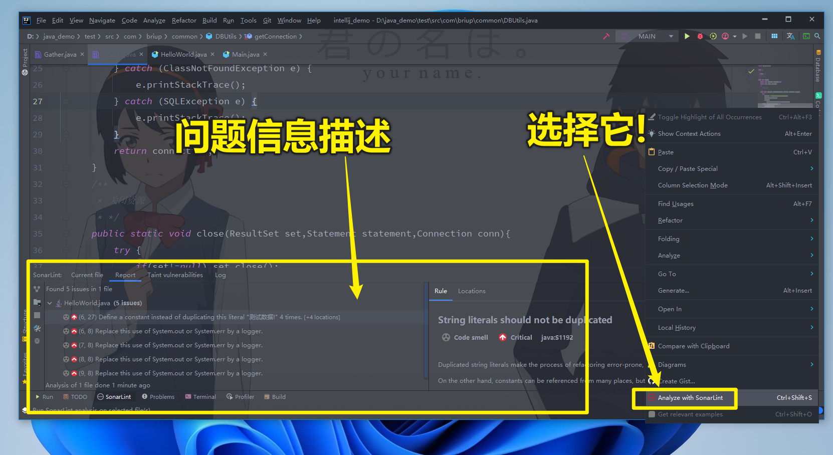
Task: Click the gray Stop square in the main toolbar
Action: coord(758,36)
